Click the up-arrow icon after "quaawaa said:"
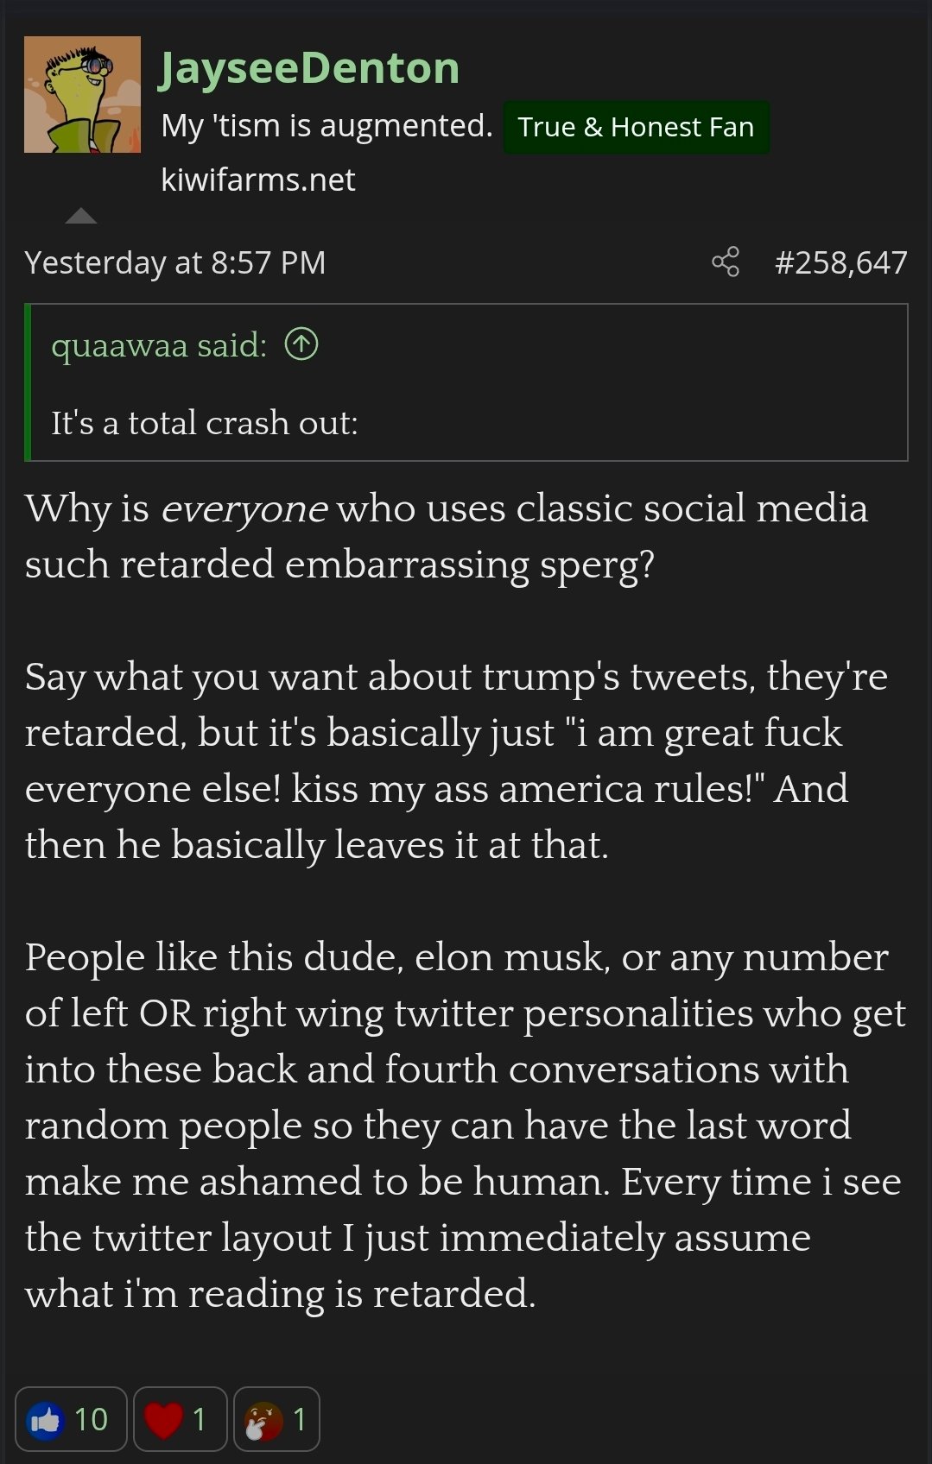Screen dimensions: 932x1464 pos(301,344)
